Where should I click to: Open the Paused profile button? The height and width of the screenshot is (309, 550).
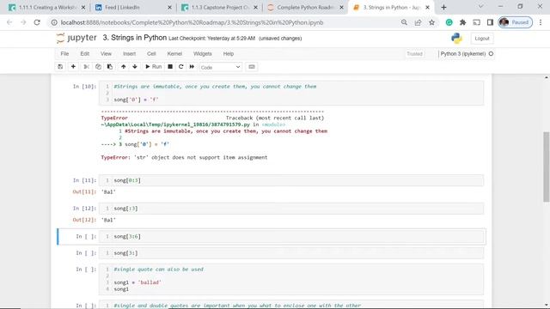[x=516, y=22]
